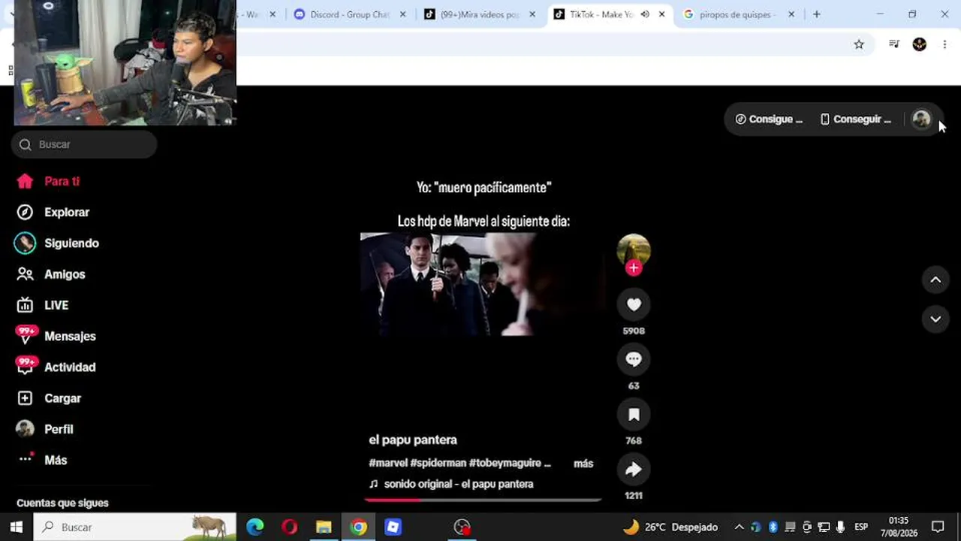Save the video with the bookmark icon
The image size is (961, 541).
[x=634, y=414]
